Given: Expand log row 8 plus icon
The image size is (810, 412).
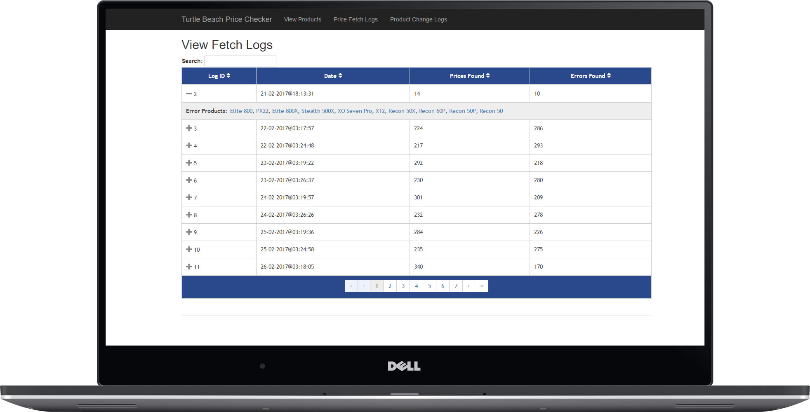Looking at the screenshot, I should 189,215.
